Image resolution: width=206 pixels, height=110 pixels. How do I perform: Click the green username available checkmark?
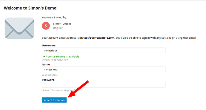click(x=44, y=56)
